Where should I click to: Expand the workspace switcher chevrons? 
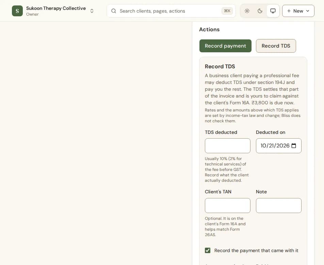92,11
